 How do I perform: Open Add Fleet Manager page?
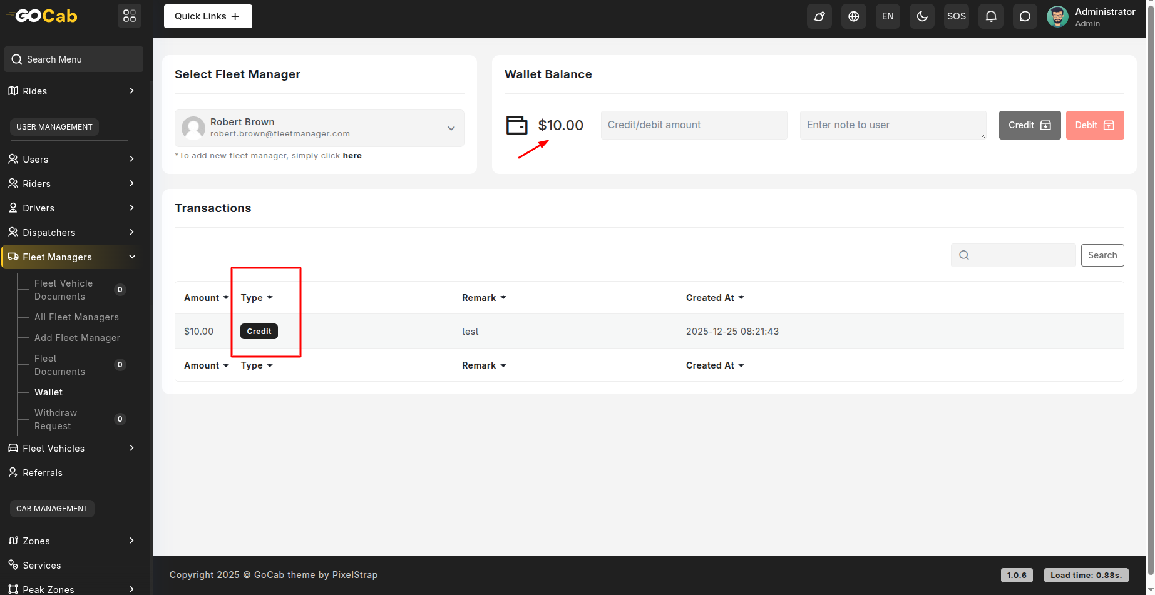pyautogui.click(x=77, y=338)
